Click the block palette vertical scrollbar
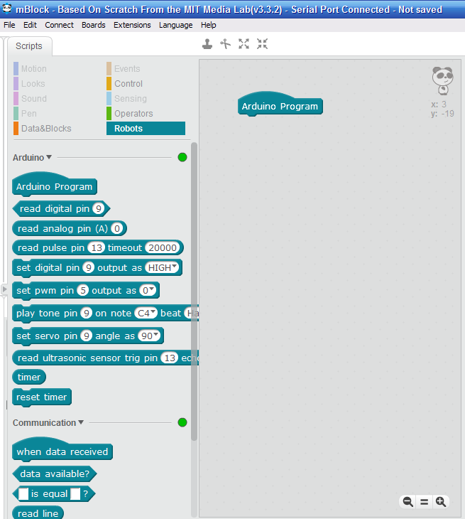 pos(194,291)
